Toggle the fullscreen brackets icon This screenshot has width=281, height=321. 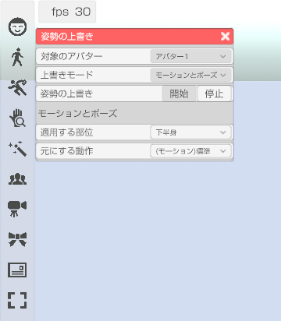[x=17, y=300]
